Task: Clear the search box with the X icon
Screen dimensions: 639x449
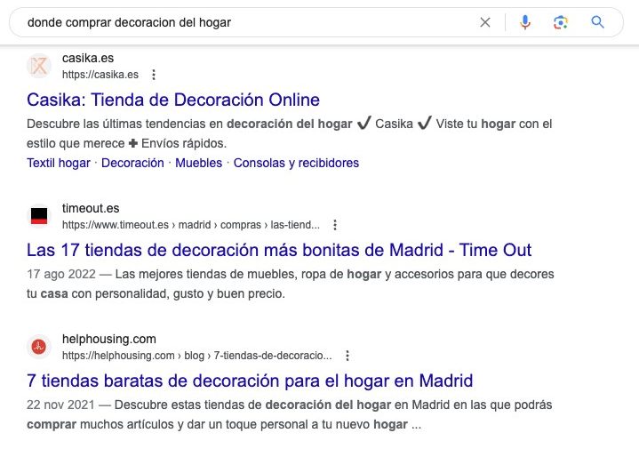Action: (485, 22)
